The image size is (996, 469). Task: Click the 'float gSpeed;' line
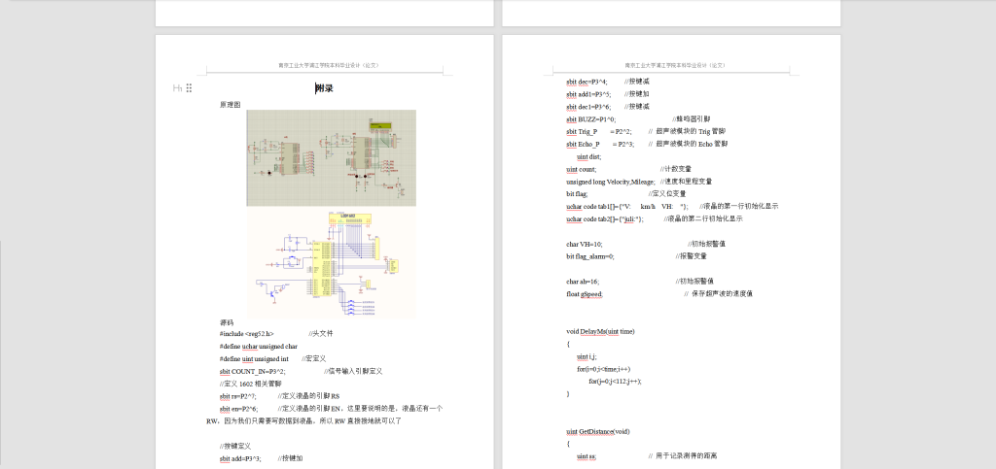pos(585,294)
